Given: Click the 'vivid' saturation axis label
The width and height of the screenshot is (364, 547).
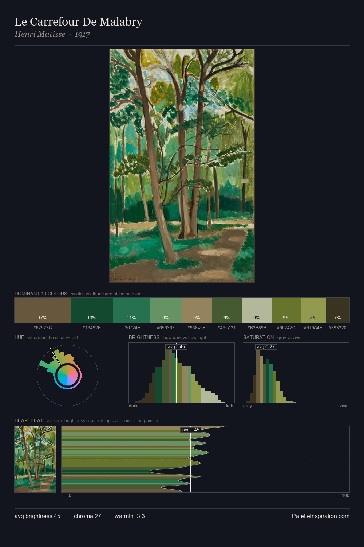Looking at the screenshot, I should [x=344, y=406].
